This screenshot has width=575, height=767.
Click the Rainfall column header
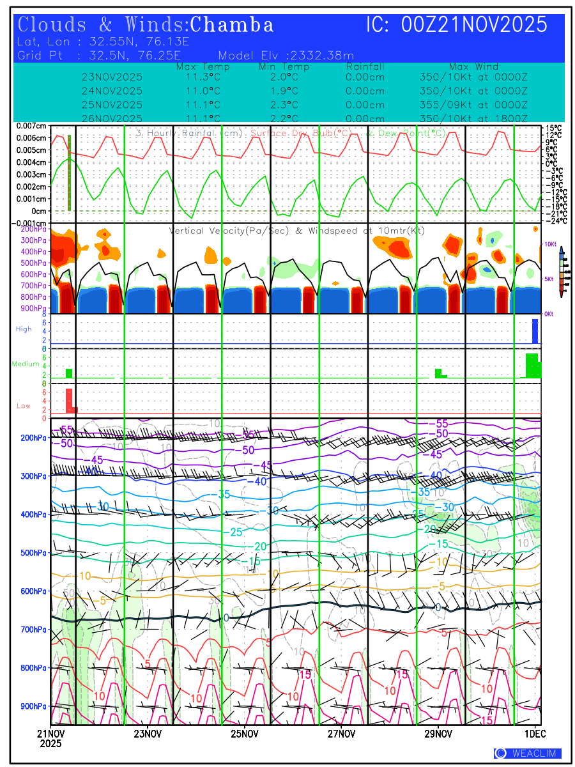[365, 66]
